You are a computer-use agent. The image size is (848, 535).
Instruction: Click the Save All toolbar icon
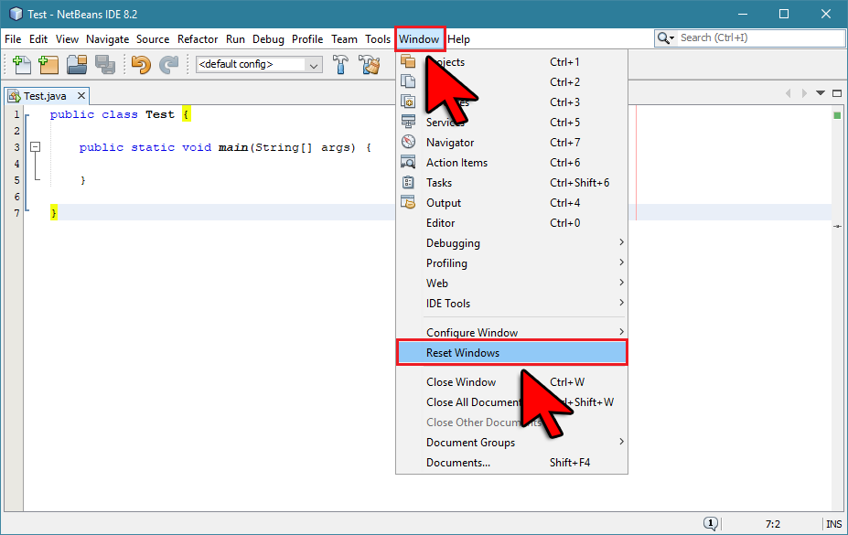pos(105,64)
